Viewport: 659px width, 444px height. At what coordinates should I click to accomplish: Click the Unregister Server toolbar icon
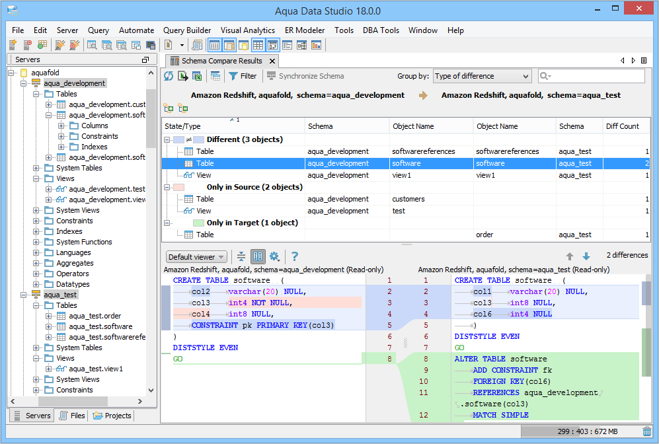27,45
